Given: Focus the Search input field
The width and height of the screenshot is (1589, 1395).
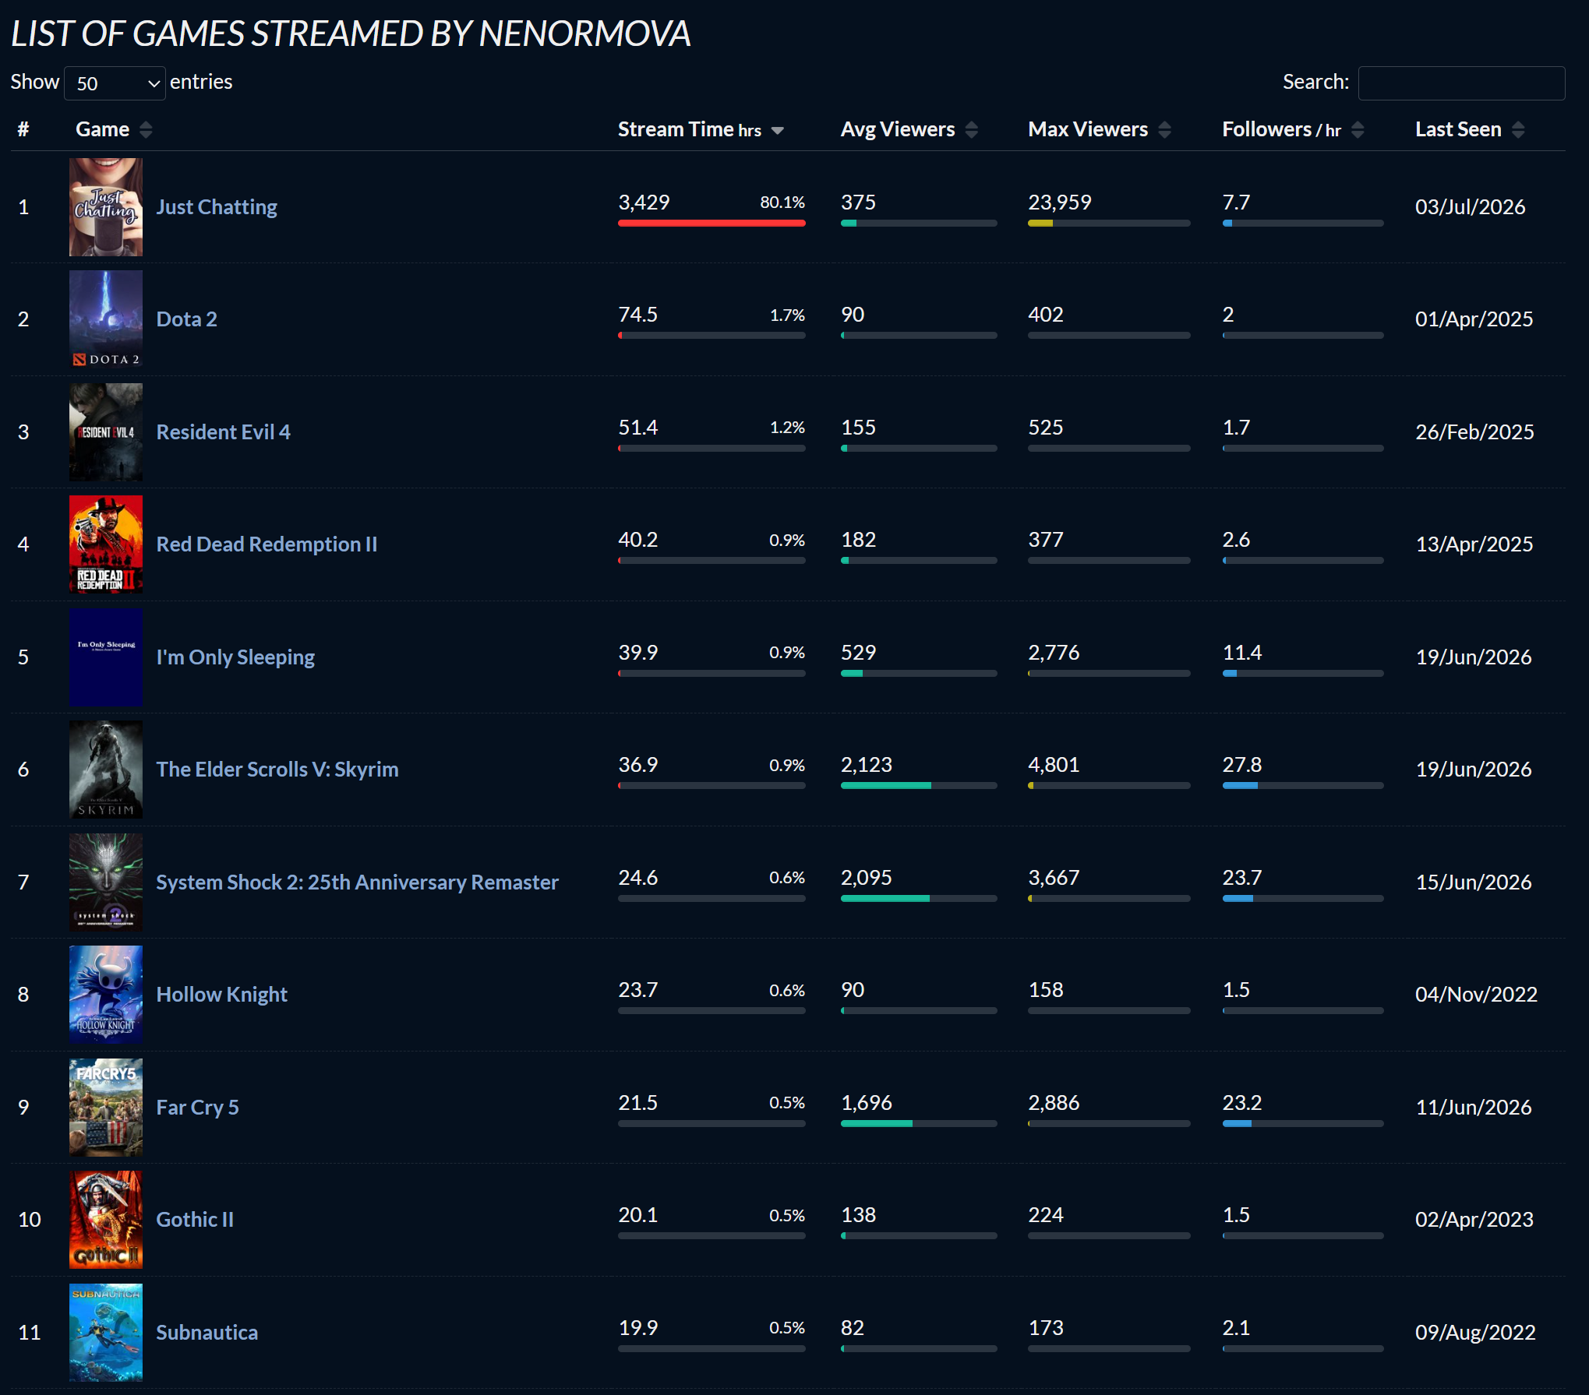Looking at the screenshot, I should pyautogui.click(x=1461, y=83).
